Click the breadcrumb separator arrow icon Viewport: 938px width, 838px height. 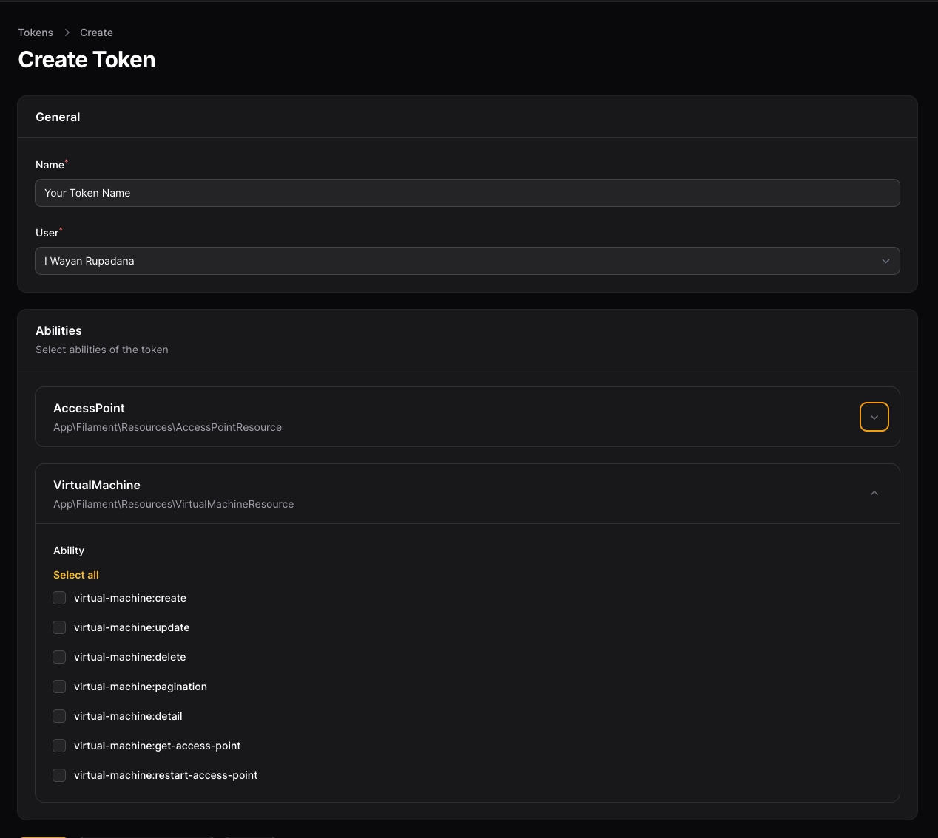(67, 33)
